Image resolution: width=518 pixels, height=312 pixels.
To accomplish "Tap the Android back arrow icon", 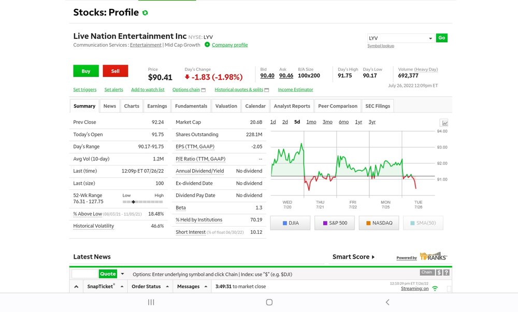I will click(x=387, y=302).
